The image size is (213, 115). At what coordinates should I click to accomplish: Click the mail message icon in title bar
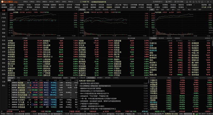coord(190,2)
